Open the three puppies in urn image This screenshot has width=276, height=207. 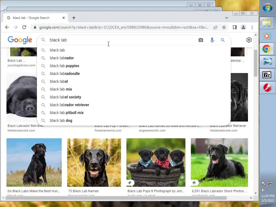tap(156, 163)
